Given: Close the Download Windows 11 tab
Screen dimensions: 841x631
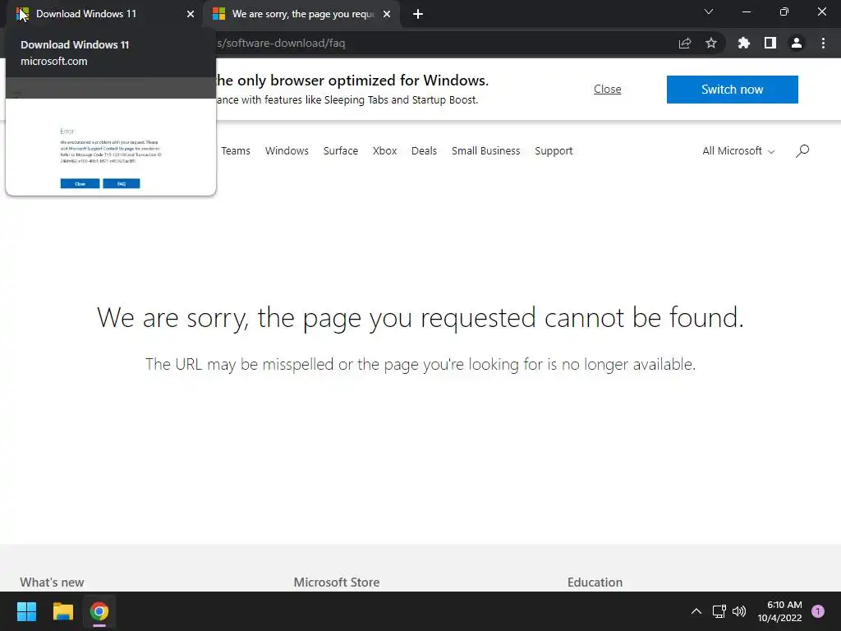Looking at the screenshot, I should coord(191,14).
